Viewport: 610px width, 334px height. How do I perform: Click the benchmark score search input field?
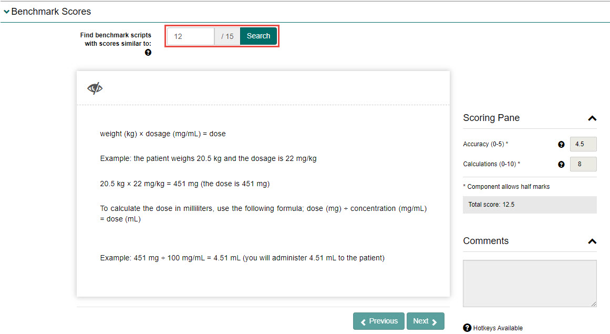[191, 36]
